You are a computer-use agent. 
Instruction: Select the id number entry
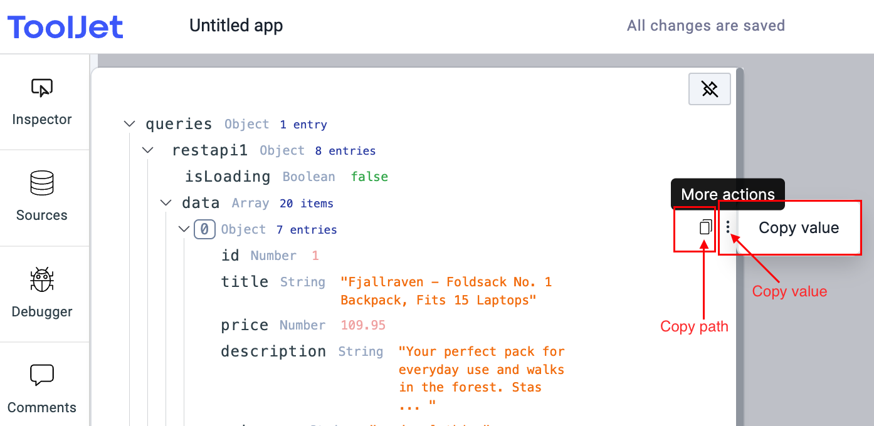(x=230, y=256)
